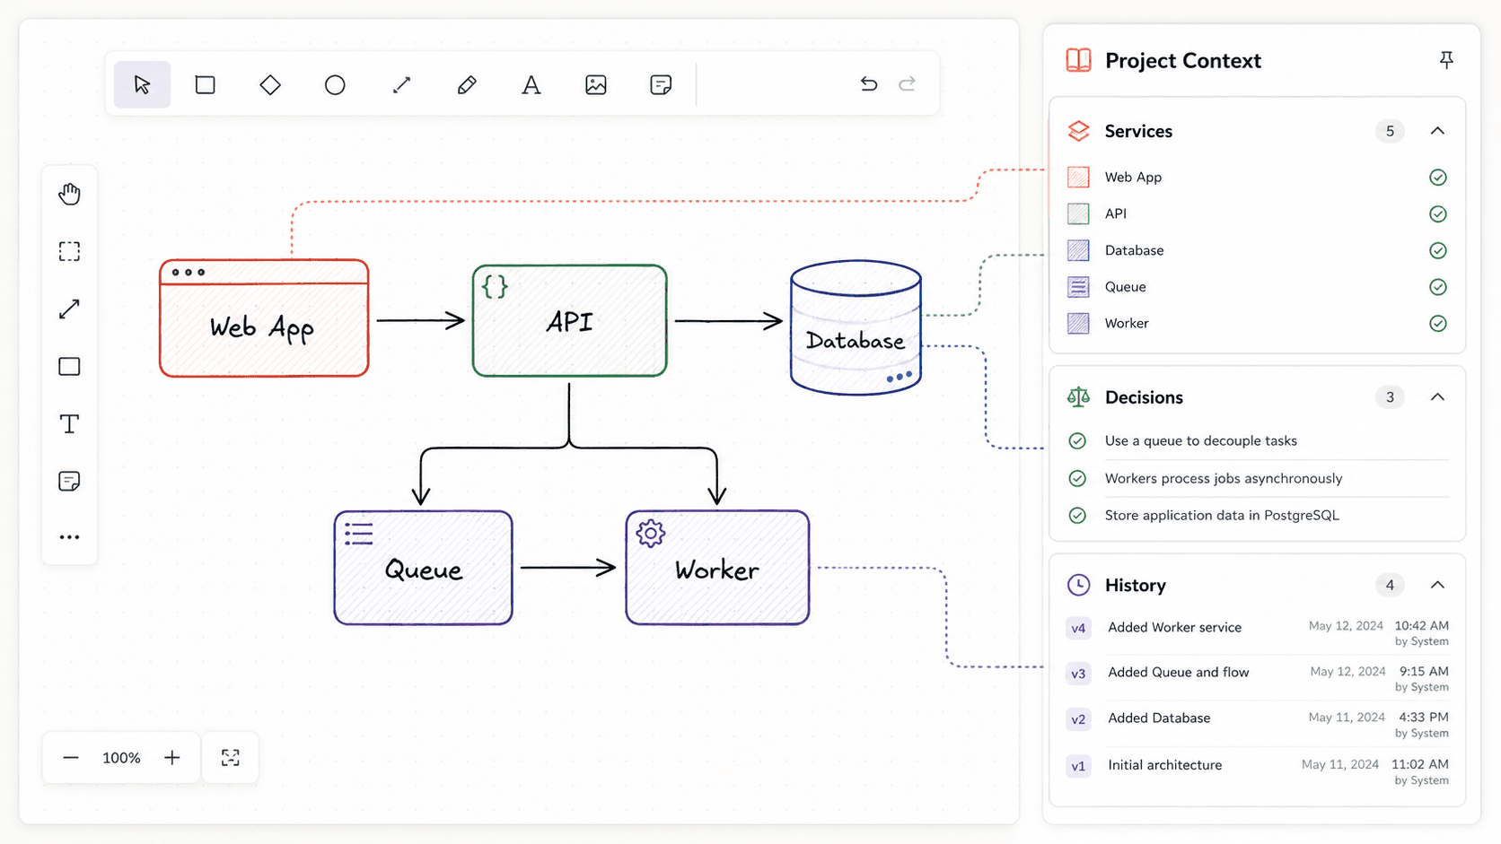
Task: Click the Web App red color swatch
Action: point(1078,177)
